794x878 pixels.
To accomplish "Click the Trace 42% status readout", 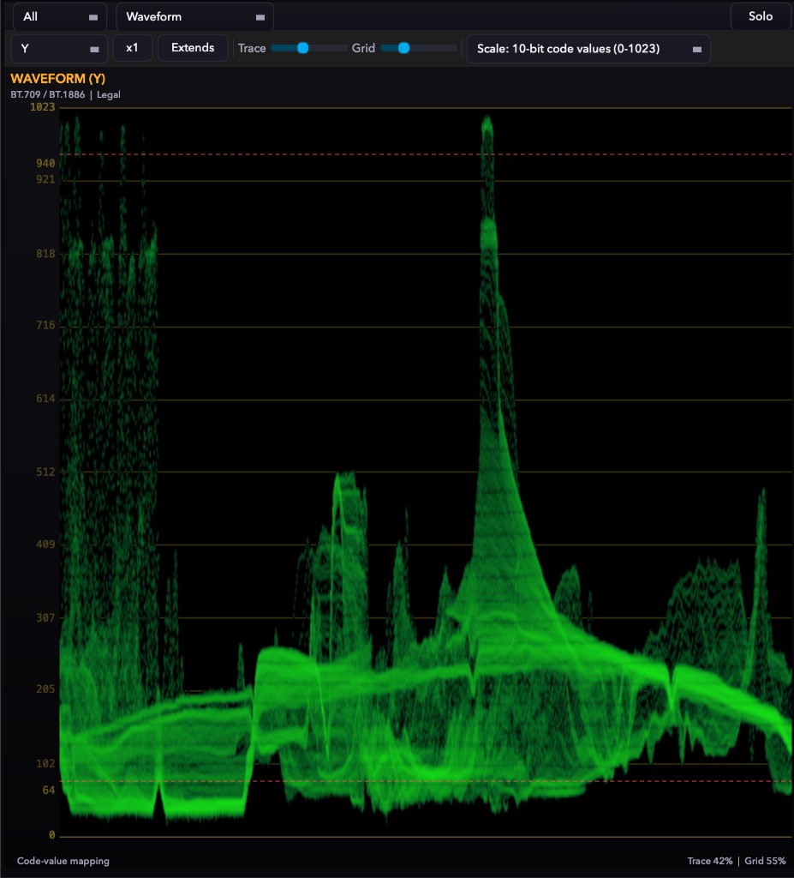I will (x=709, y=861).
